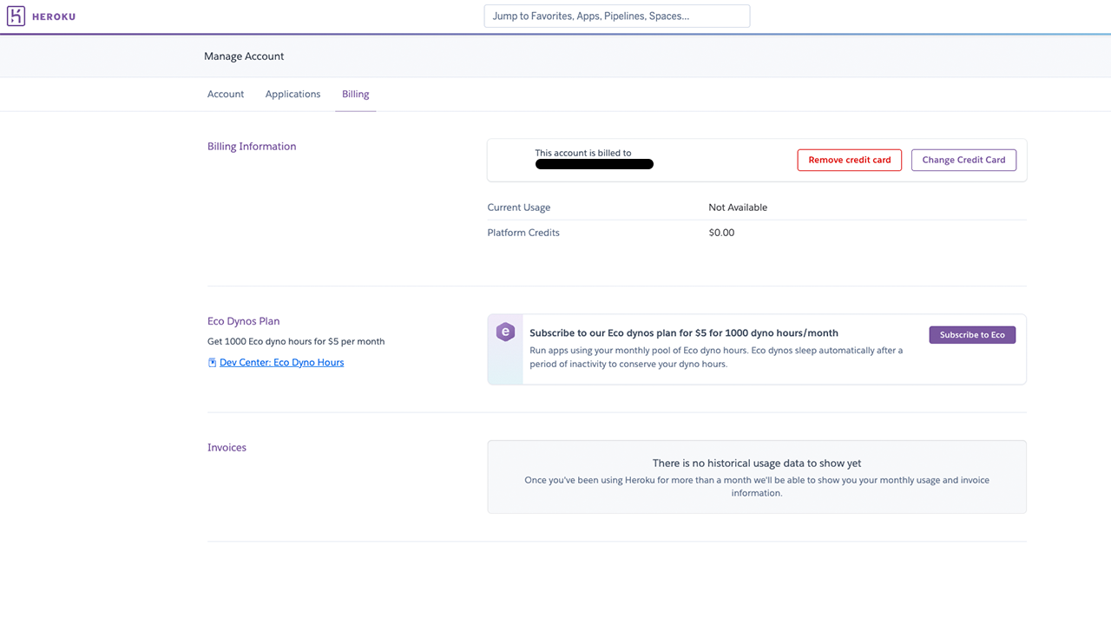
Task: Click the Eco Dynos Plan heading
Action: pyautogui.click(x=243, y=321)
